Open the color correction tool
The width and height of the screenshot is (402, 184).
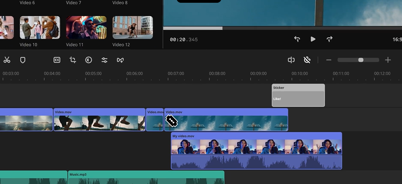tap(88, 60)
